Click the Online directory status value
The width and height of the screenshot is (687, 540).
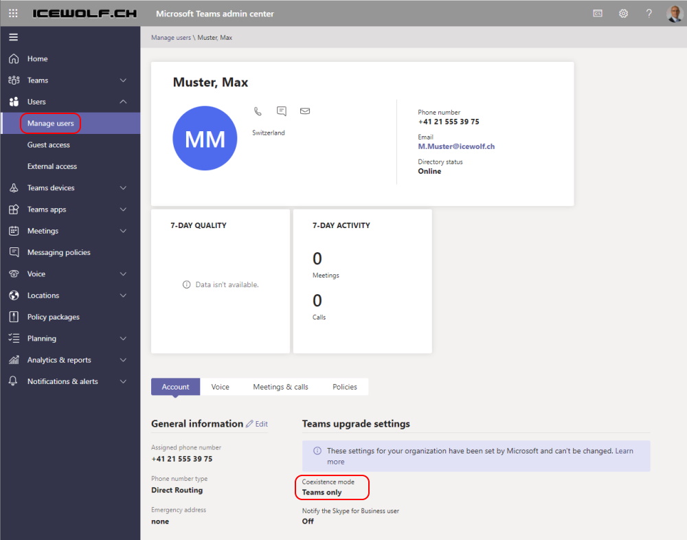pos(429,171)
